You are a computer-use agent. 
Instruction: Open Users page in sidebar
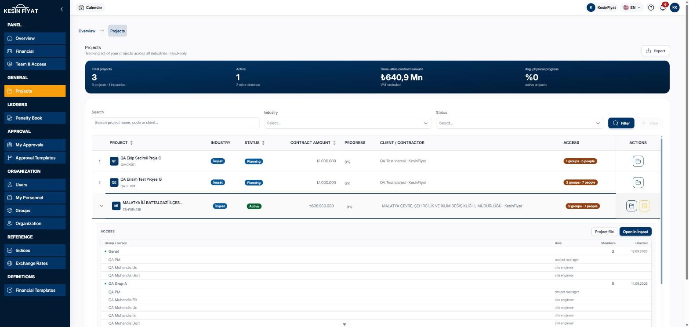coord(35,185)
